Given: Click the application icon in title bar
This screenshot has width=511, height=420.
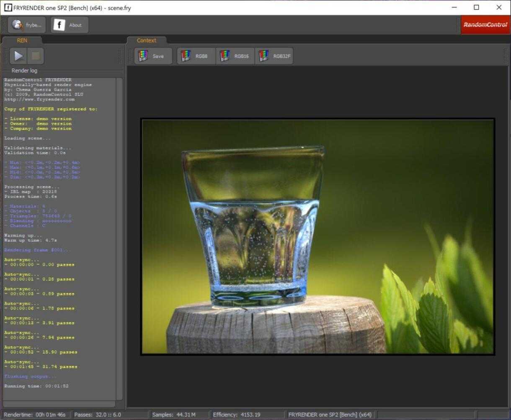Looking at the screenshot, I should pyautogui.click(x=8, y=8).
